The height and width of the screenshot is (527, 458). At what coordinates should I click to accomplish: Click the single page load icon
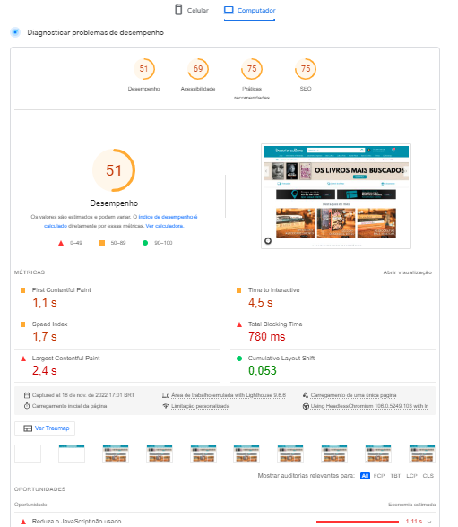coord(306,395)
